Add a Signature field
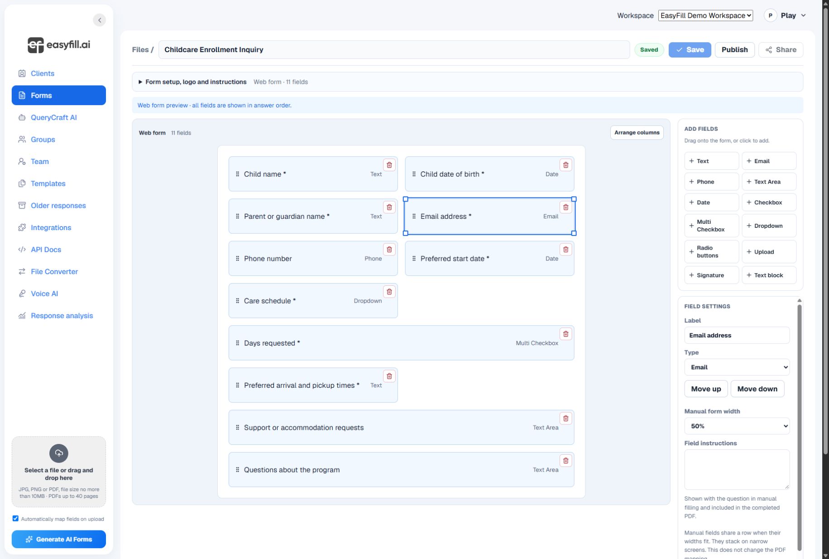Viewport: 829px width, 559px height. [711, 275]
